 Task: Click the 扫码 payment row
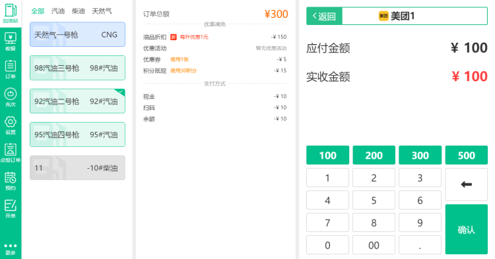(214, 108)
